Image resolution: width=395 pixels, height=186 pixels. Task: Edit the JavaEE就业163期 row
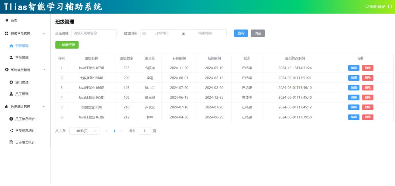click(x=354, y=117)
